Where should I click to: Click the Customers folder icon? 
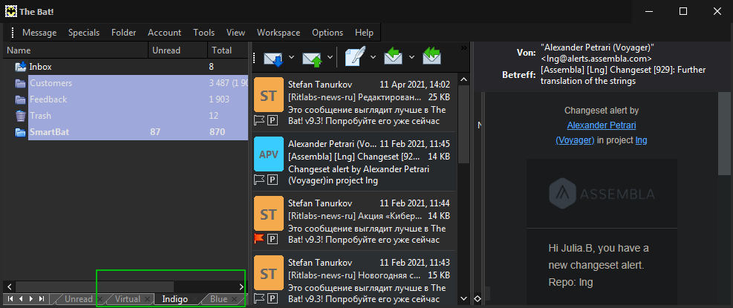click(x=21, y=84)
